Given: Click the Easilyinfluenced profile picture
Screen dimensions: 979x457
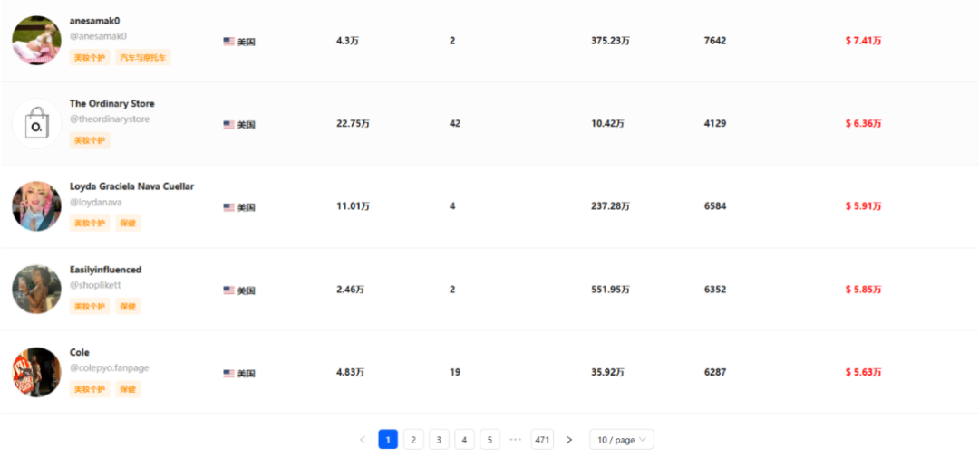Looking at the screenshot, I should pos(37,290).
